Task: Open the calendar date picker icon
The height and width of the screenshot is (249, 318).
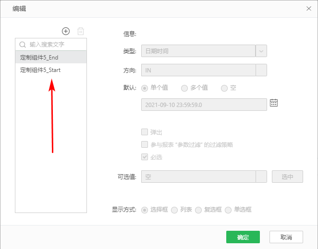Action: pos(274,103)
